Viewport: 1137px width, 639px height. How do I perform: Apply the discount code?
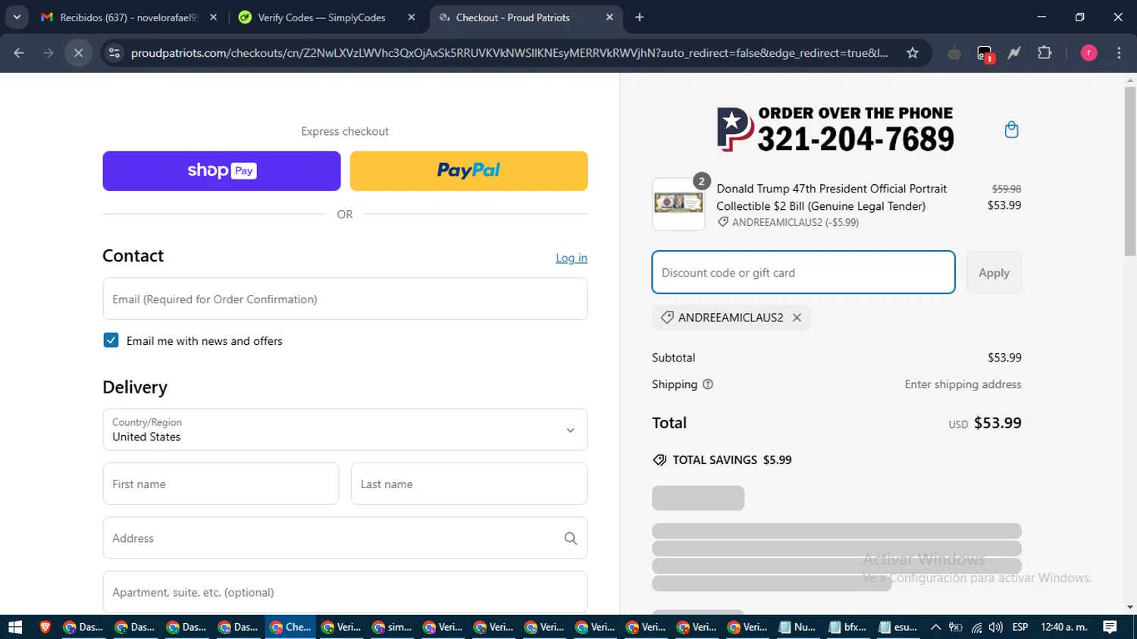(x=994, y=272)
